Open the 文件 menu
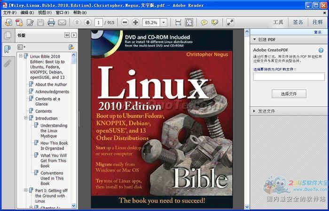The width and height of the screenshot is (329, 211). (10, 13)
